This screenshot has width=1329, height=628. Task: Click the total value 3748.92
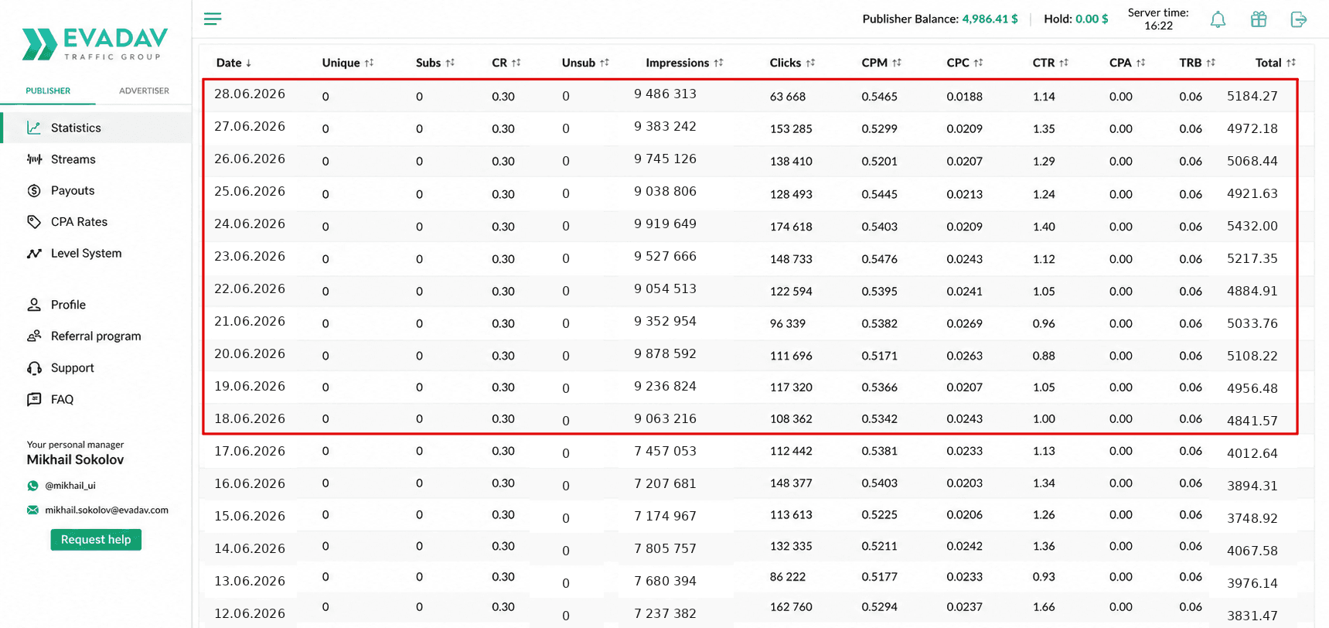[x=1252, y=519]
